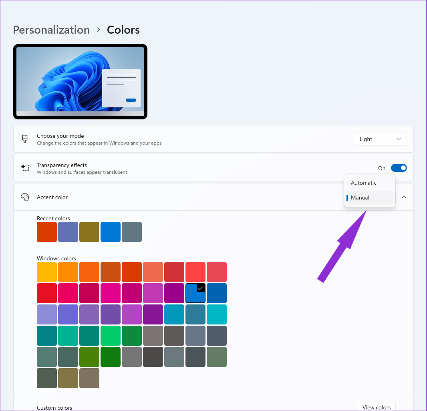This screenshot has height=411, width=427.
Task: Select the bright mint green Windows color
Action: click(x=111, y=336)
